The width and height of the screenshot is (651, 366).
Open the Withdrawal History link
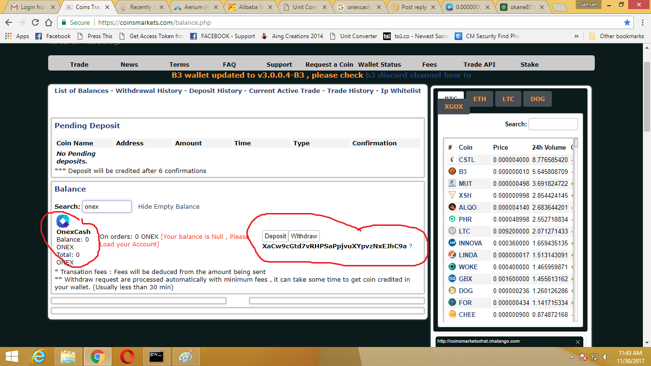(x=149, y=91)
